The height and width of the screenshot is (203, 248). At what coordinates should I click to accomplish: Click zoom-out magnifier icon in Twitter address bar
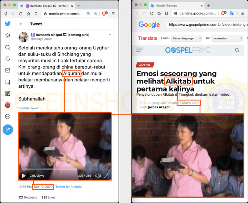(96, 14)
